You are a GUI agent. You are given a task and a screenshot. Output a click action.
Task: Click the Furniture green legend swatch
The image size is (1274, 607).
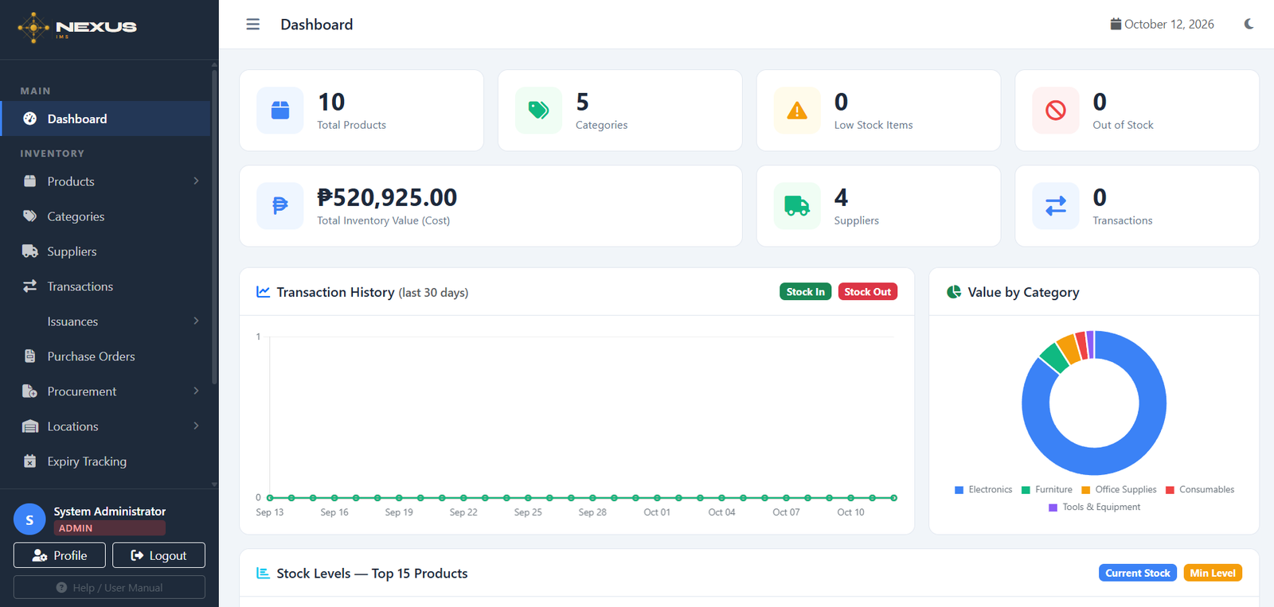tap(1026, 490)
